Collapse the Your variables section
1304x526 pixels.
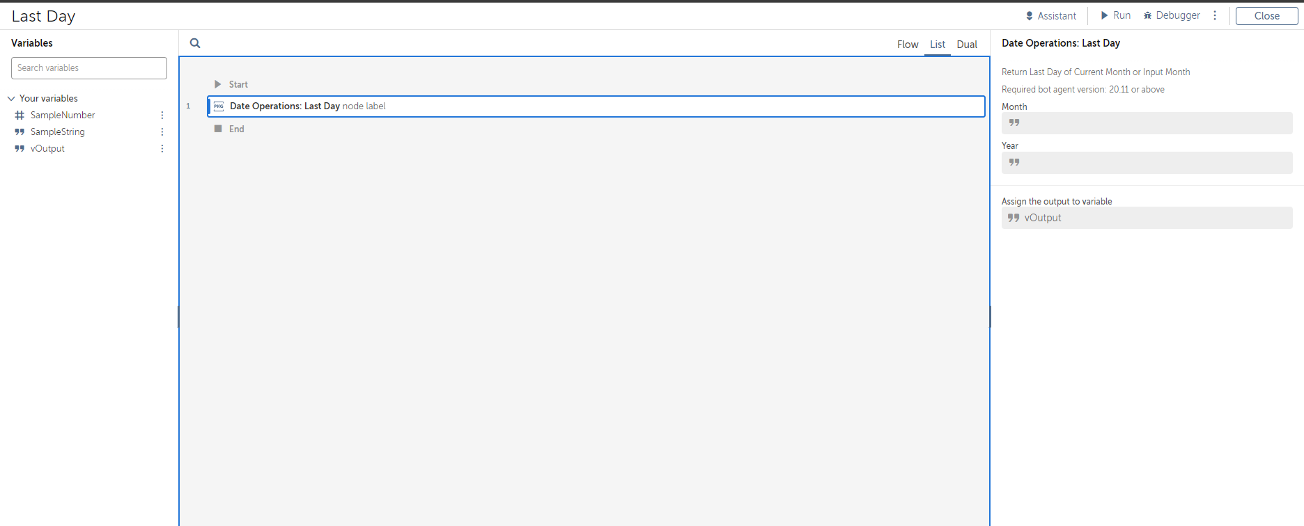11,99
